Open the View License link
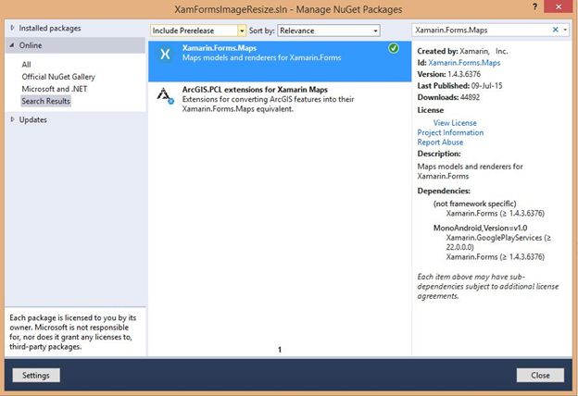This screenshot has width=578, height=396. 455,123
